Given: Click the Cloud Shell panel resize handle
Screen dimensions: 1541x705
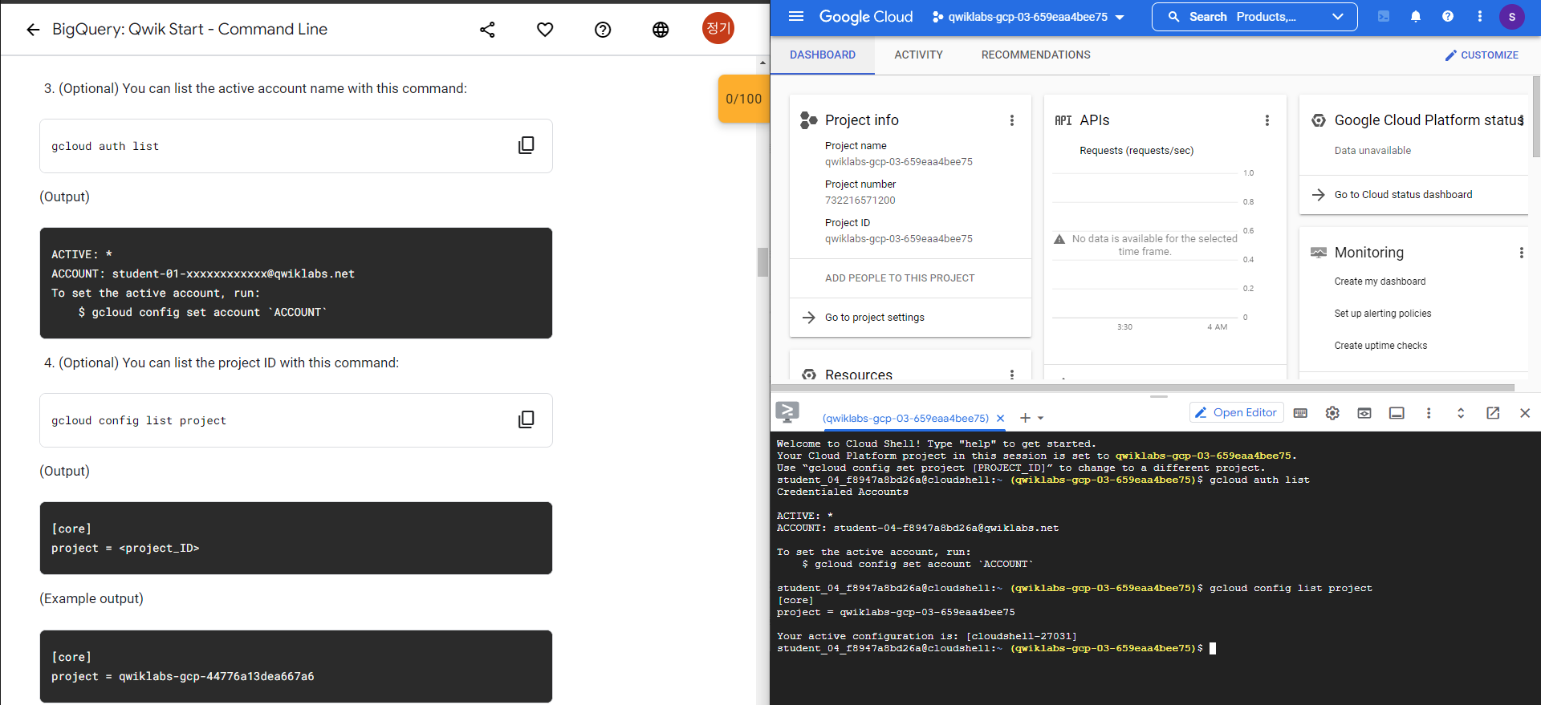Looking at the screenshot, I should pyautogui.click(x=1158, y=396).
